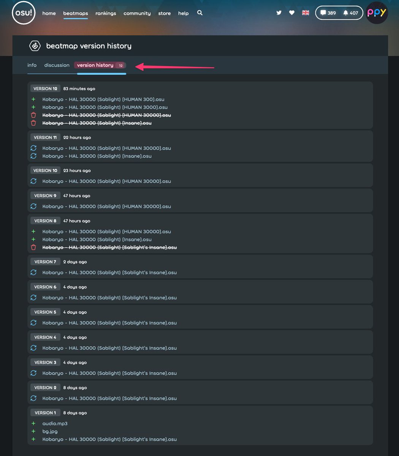Click the VERSION 11 badge
The height and width of the screenshot is (456, 399).
(x=45, y=137)
